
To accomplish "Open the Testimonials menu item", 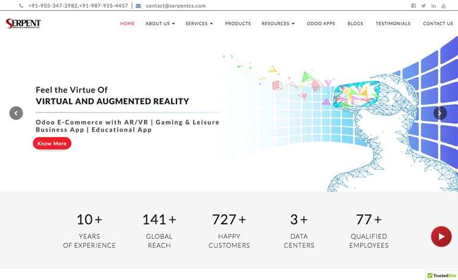I will click(x=393, y=23).
